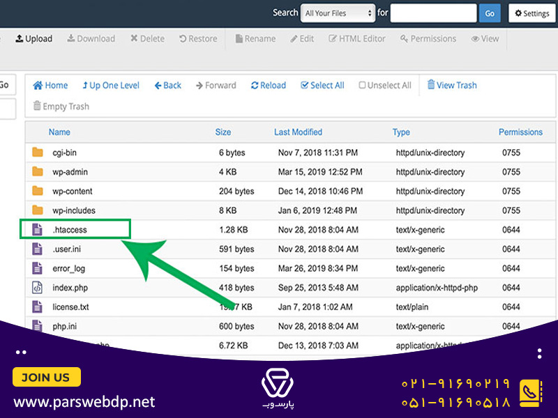Sort by Name column header
The image size is (558, 418).
point(59,132)
